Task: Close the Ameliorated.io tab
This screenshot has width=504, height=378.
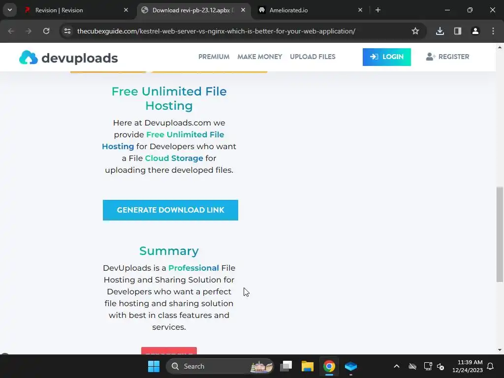Action: coord(360,10)
